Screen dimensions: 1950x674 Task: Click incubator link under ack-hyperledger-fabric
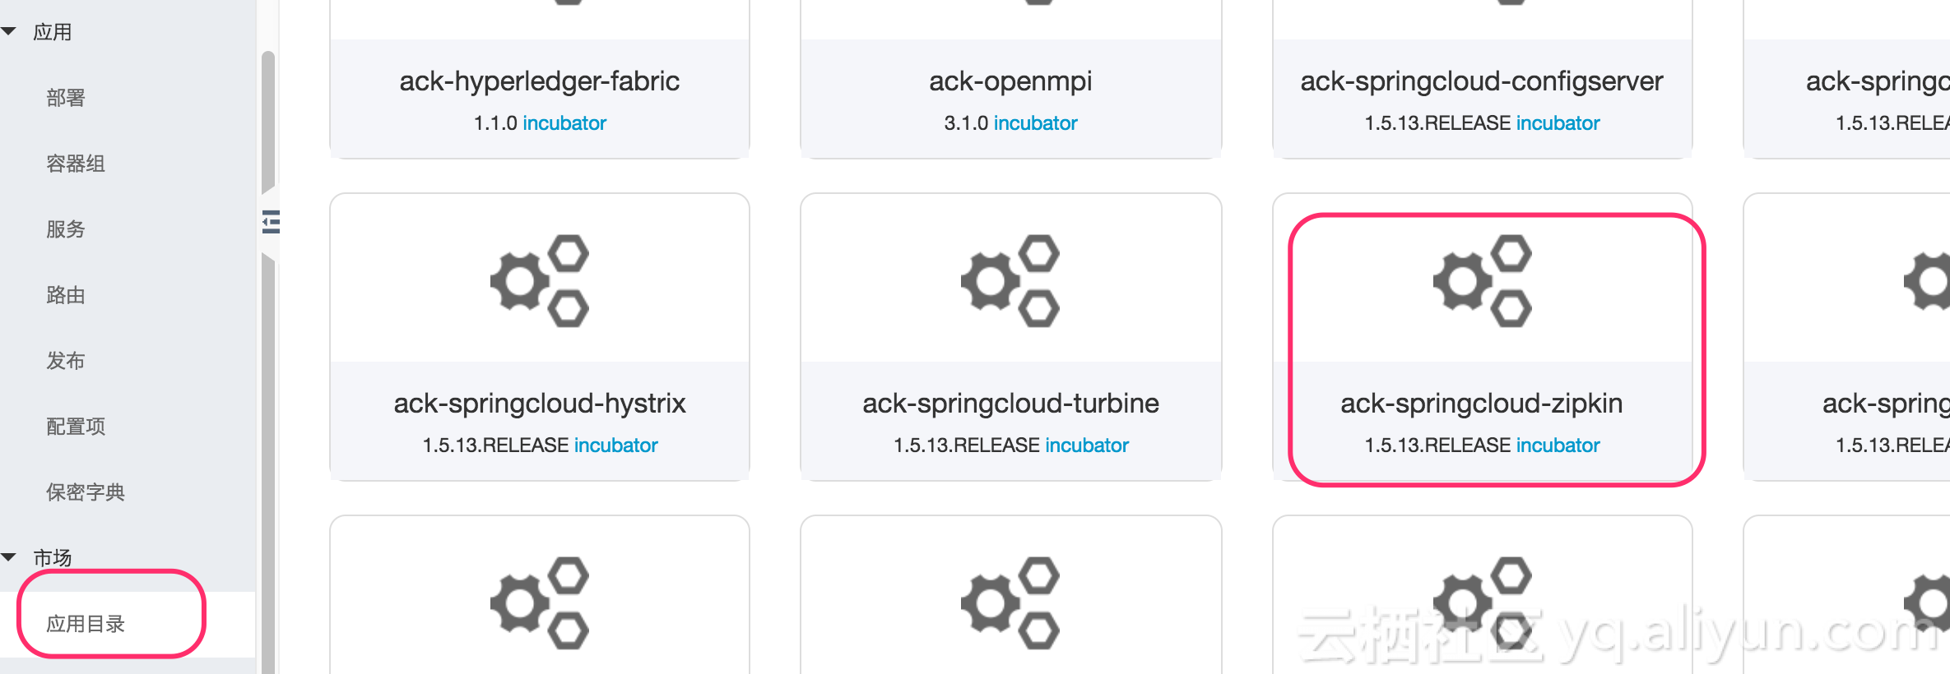click(x=564, y=123)
